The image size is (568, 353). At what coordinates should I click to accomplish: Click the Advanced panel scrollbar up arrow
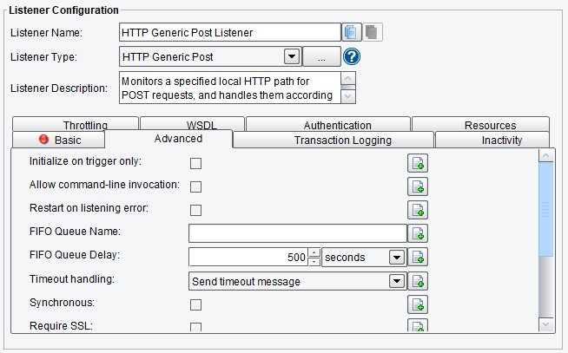(x=546, y=155)
